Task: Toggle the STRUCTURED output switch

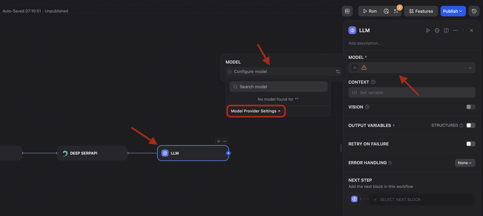Action: [x=471, y=125]
